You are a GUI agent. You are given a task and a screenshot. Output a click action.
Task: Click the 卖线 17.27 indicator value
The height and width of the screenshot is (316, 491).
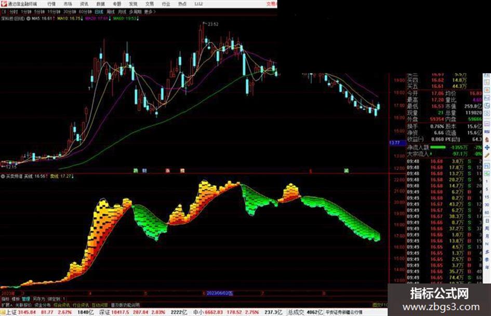click(x=62, y=176)
